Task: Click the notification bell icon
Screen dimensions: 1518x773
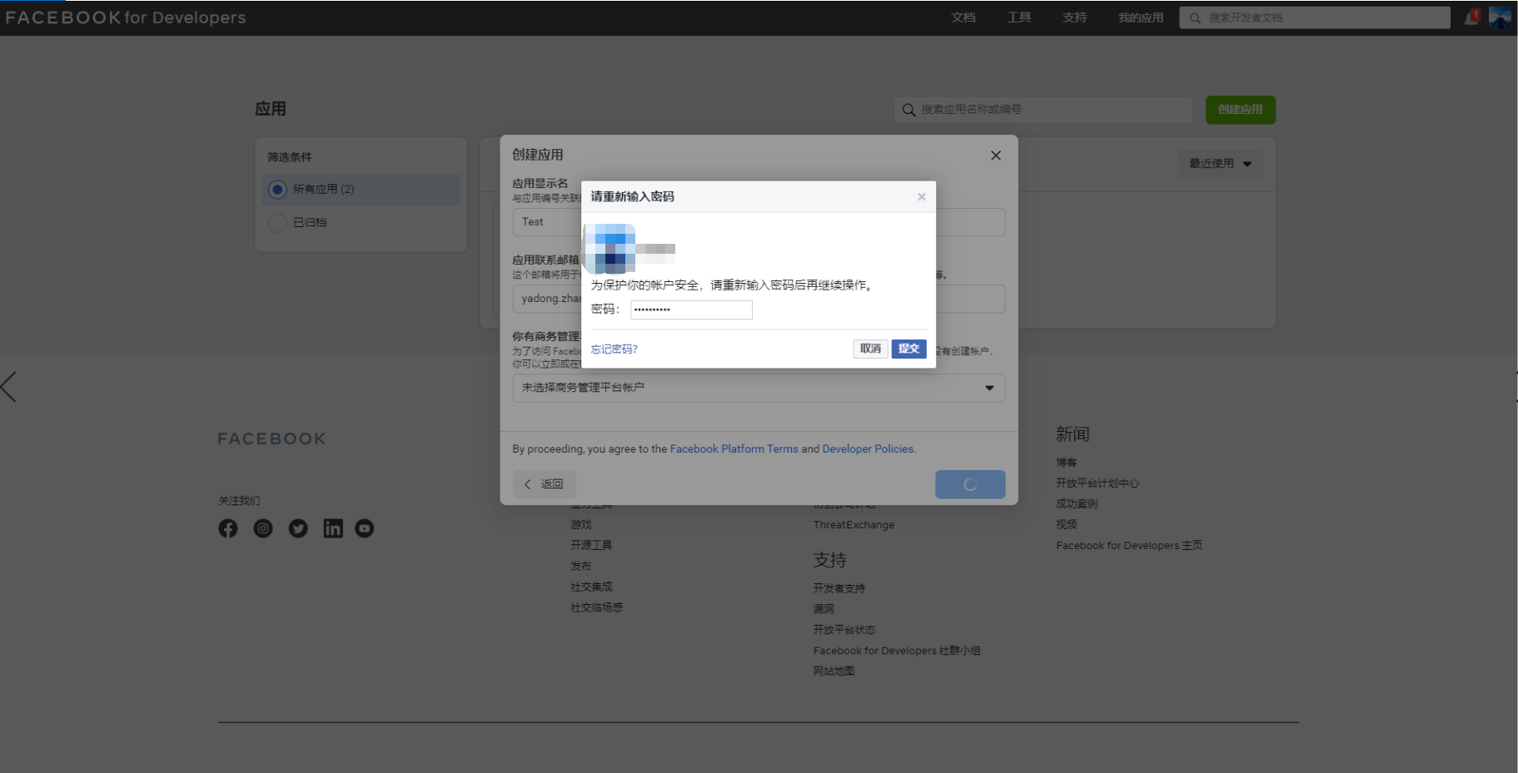Action: (x=1471, y=17)
